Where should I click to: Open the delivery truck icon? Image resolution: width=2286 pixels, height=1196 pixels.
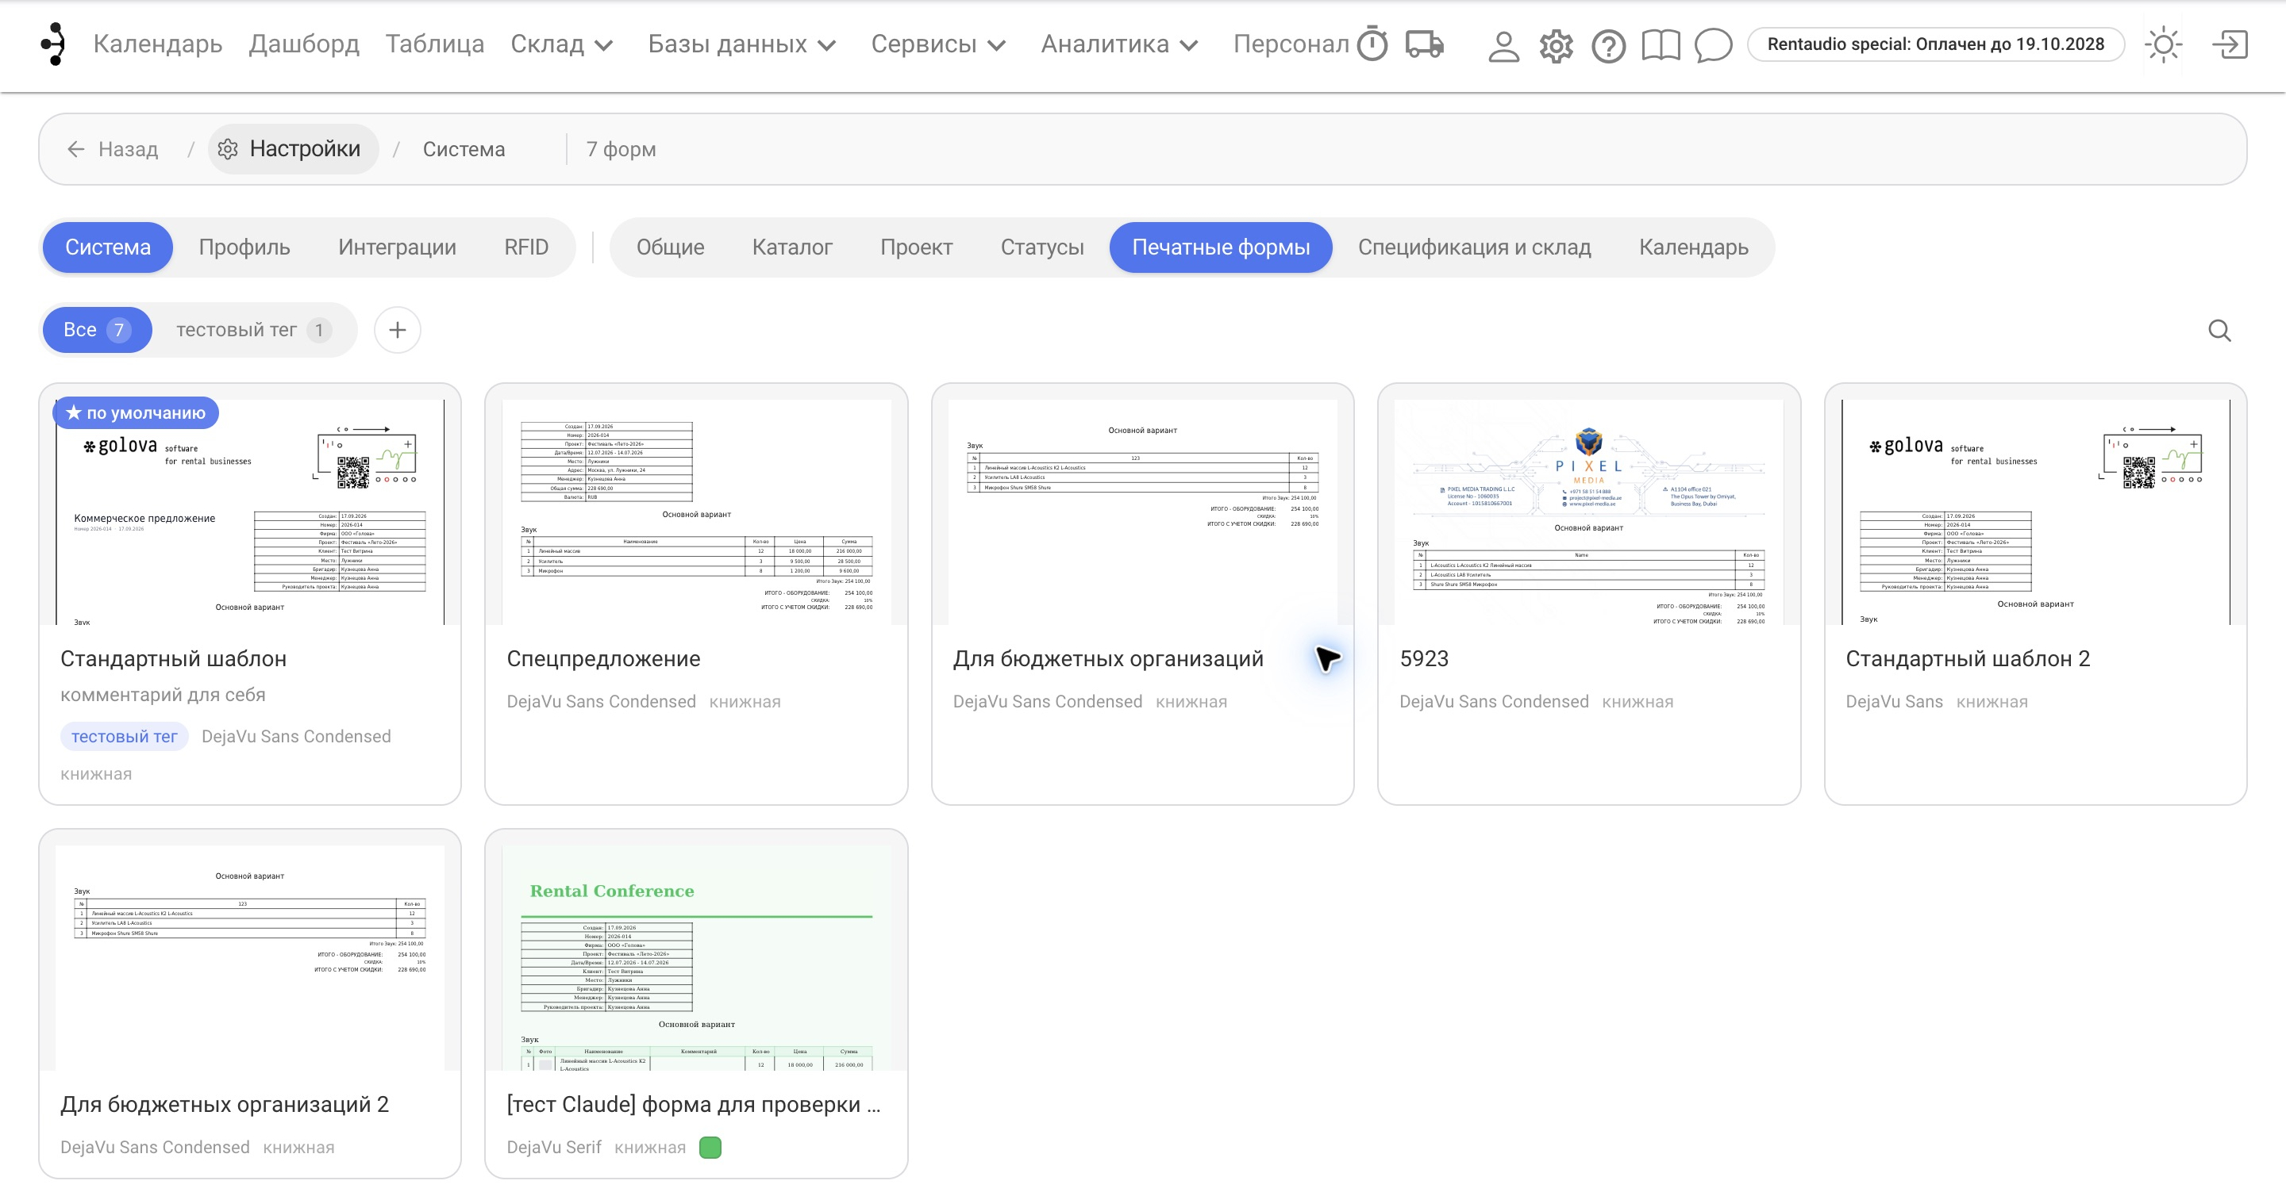(x=1424, y=44)
